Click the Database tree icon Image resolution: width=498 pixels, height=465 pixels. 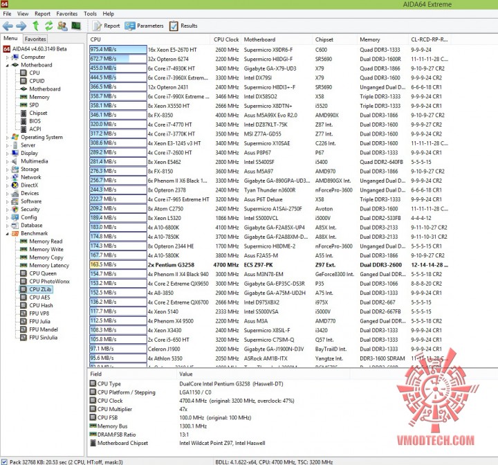coord(15,226)
